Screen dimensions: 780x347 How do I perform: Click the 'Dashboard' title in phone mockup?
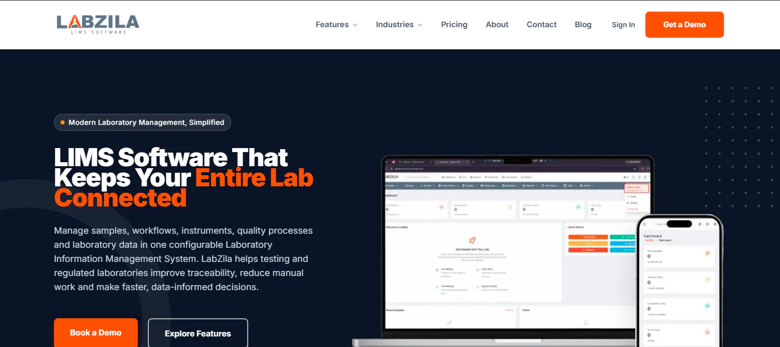pos(652,236)
